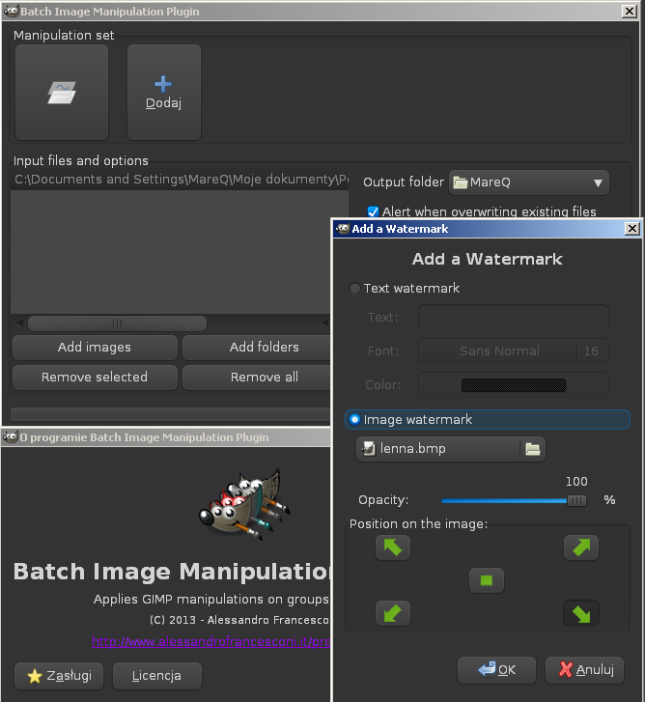645x702 pixels.
Task: Click the Dodaj plus button
Action: tap(164, 93)
